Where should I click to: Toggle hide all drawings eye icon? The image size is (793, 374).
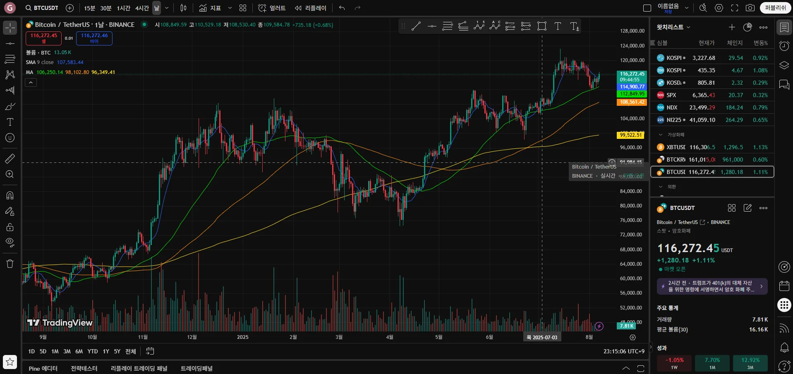click(10, 242)
